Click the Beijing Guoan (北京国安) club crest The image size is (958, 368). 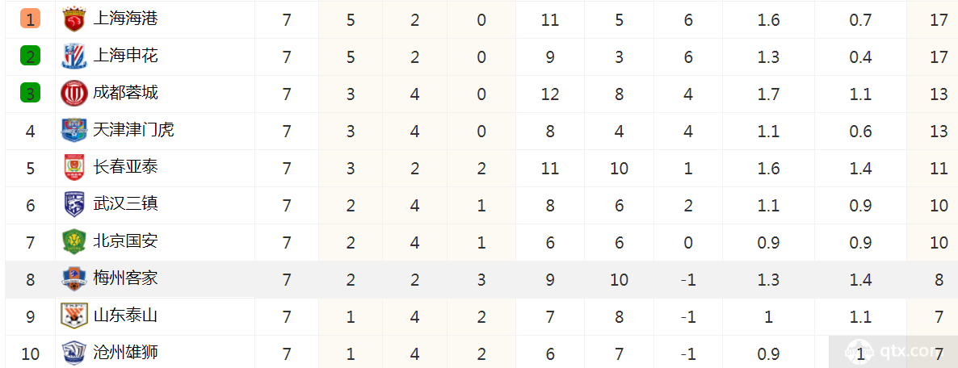tap(74, 241)
